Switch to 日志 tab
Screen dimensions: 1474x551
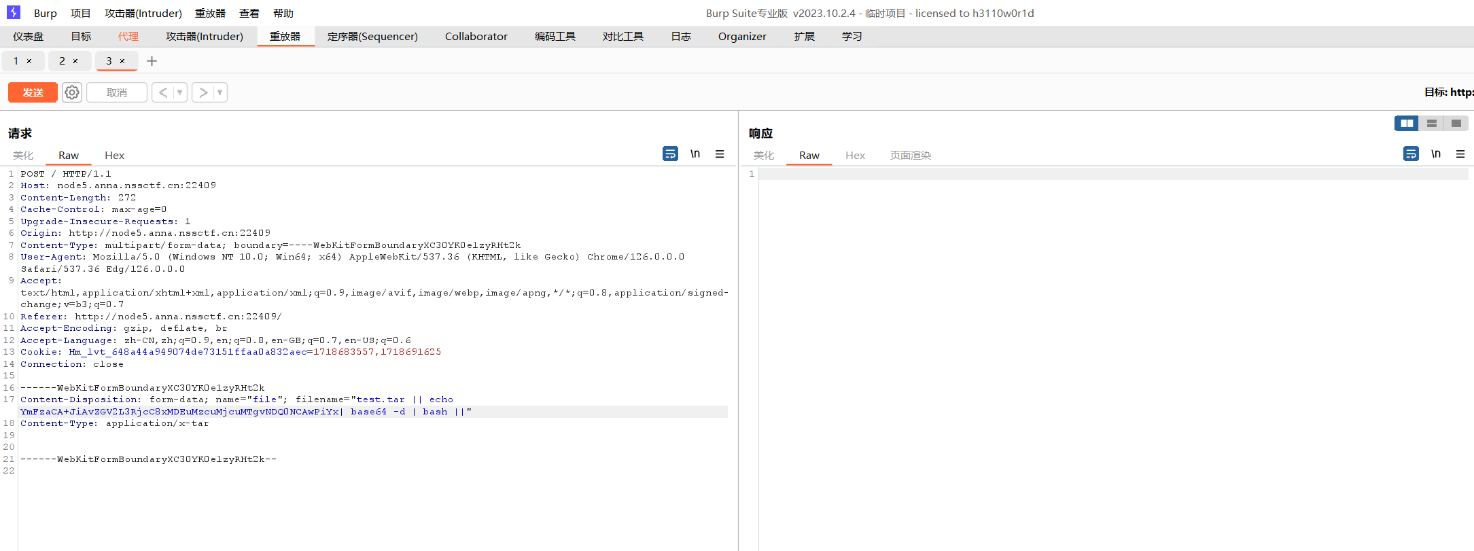tap(681, 36)
